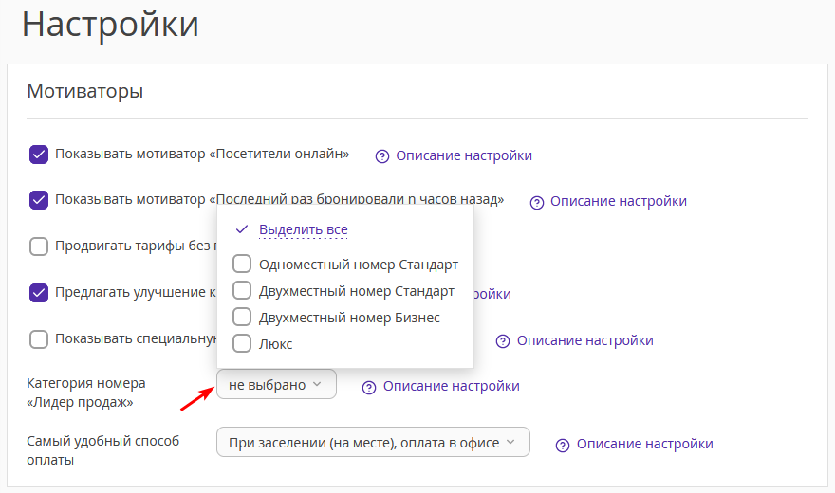Click the chevron inside the payment method dropdown
The image size is (835, 493).
510,442
